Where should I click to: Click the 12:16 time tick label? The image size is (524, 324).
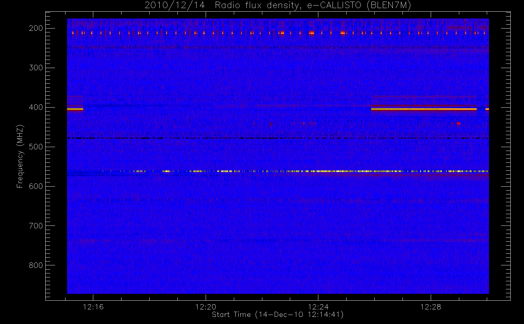[93, 307]
